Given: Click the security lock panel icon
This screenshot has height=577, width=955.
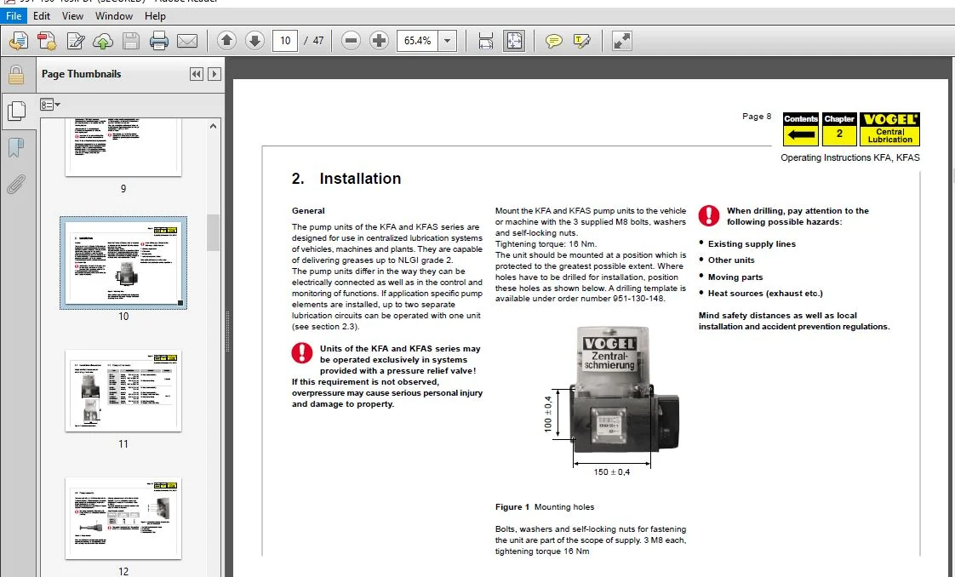Looking at the screenshot, I should click(16, 76).
